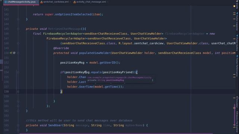Click the horizontal scrollbar at editor bottom
Image resolution: width=239 pixels, height=134 pixels.
point(116,133)
